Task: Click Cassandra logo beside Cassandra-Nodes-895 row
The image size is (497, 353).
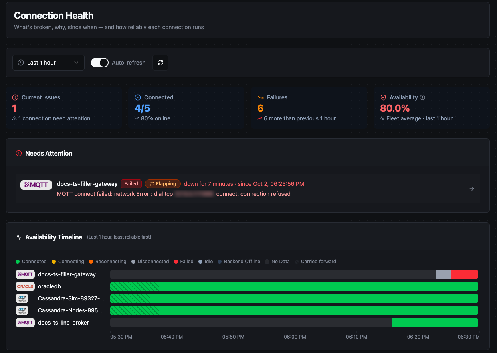Action: (22, 310)
